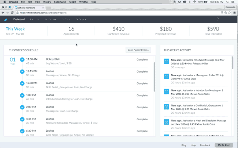Click the Book Appointment button

tap(138, 50)
